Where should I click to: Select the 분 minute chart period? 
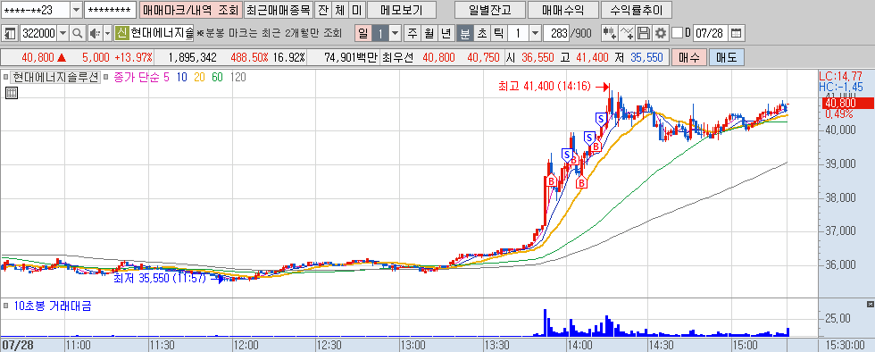click(x=464, y=34)
